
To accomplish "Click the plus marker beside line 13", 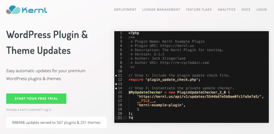I will click(x=116, y=84).
